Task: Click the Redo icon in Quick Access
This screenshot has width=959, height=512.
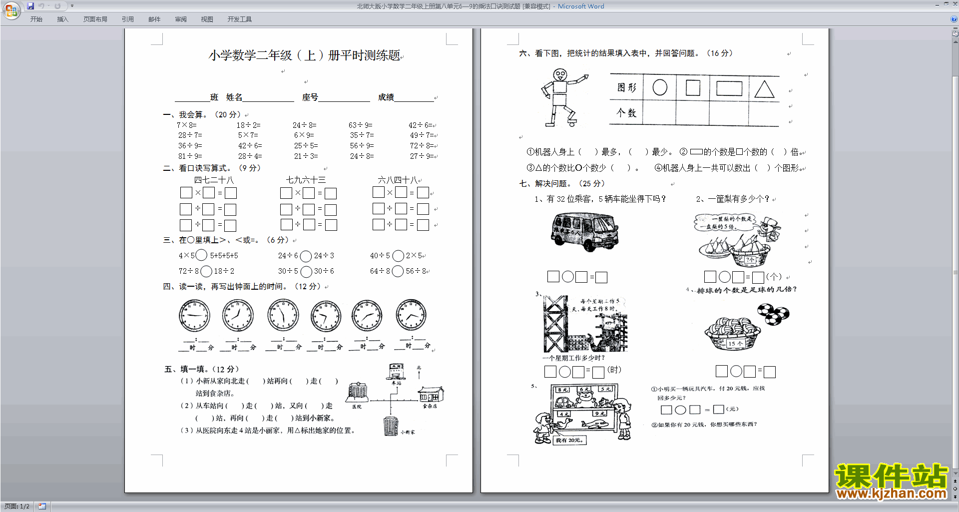Action: 58,6
